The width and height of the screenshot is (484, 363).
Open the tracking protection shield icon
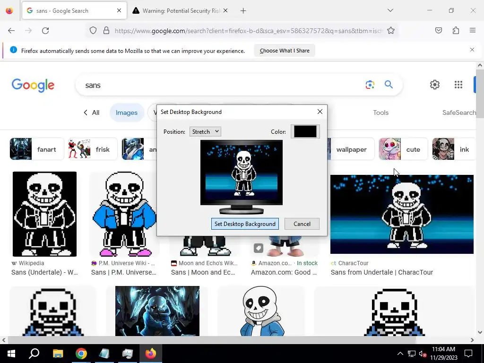pos(93,31)
